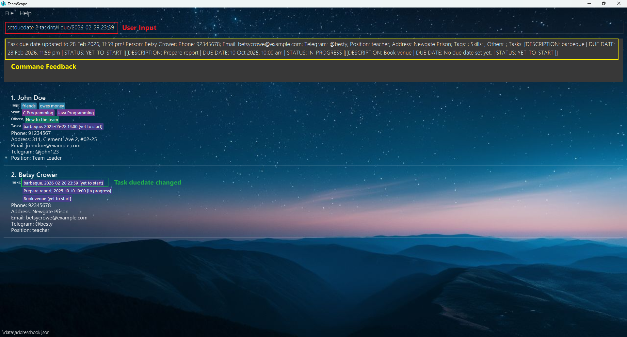The image size is (627, 337).
Task: Click Betsy's barbeque 2026-02-28 task label
Action: point(63,183)
